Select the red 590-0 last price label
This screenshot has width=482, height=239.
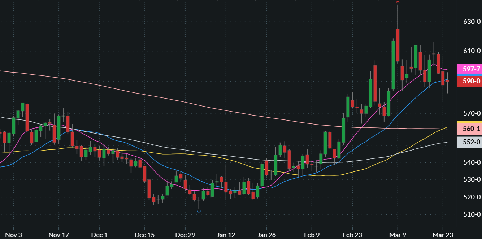(469, 82)
